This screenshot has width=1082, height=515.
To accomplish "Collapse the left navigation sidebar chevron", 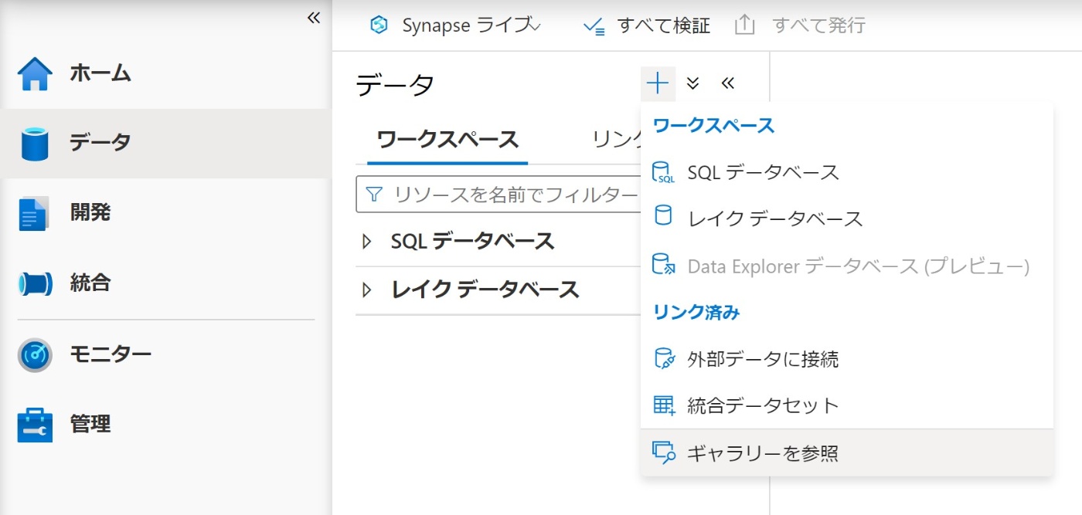I will coord(313,18).
